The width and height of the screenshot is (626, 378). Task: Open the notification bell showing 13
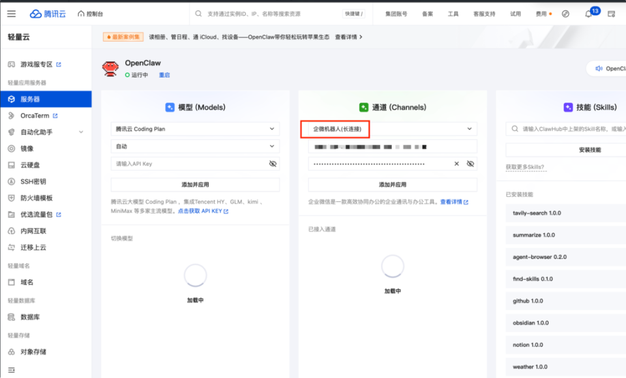coord(588,13)
